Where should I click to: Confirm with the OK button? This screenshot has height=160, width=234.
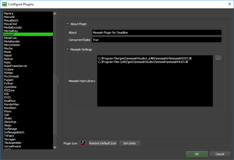pos(197,154)
